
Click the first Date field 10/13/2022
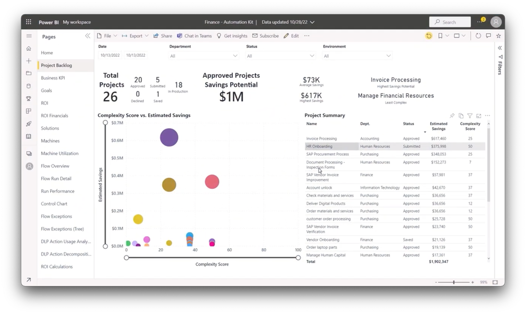pos(110,55)
